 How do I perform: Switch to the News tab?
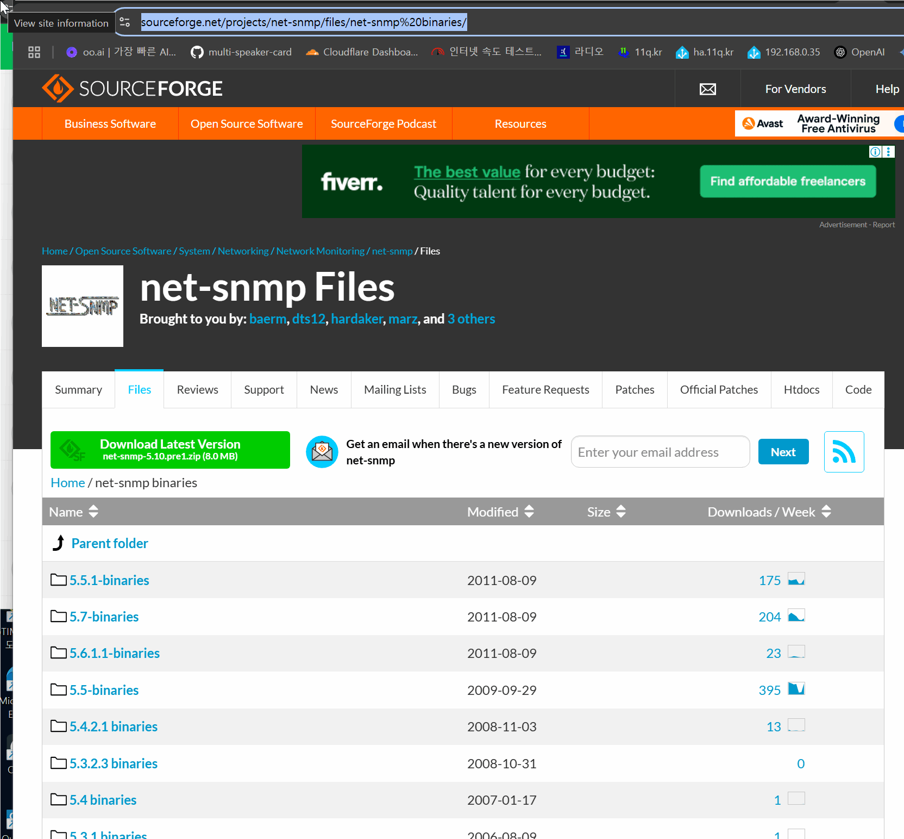324,389
